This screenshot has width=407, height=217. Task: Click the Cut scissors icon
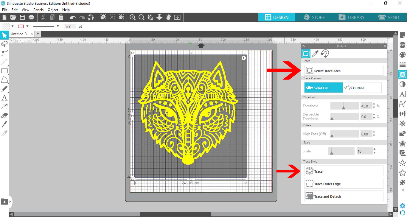pos(43,17)
